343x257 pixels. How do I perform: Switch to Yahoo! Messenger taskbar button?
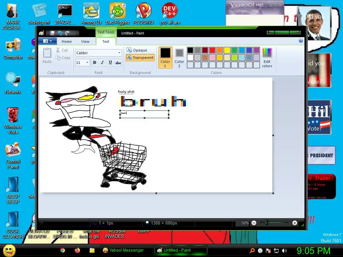(126, 250)
